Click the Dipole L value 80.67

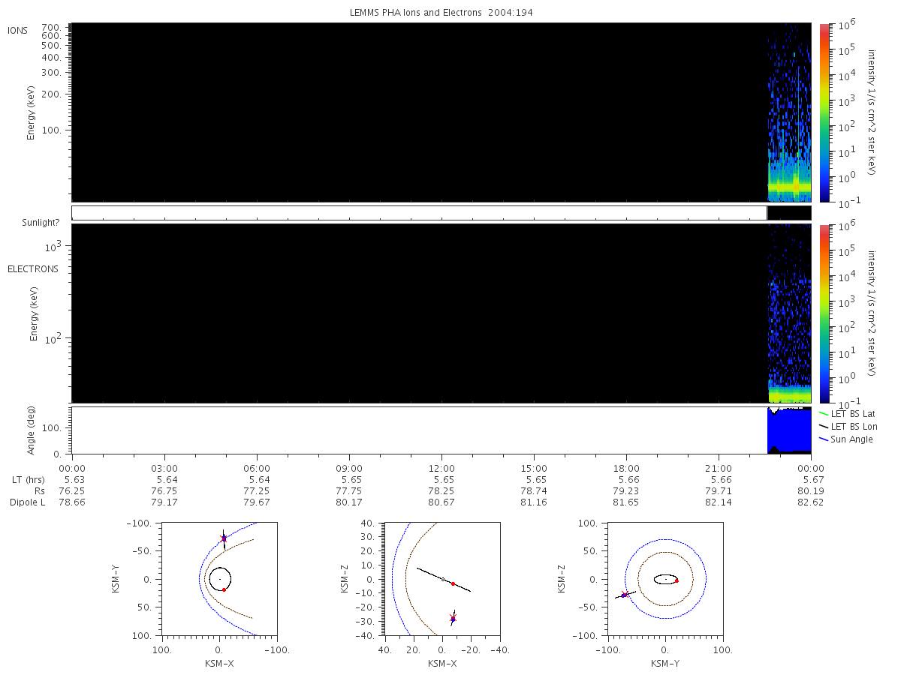click(441, 502)
